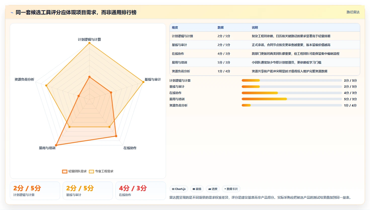This screenshot has width=370, height=210.
Task: Click the 在线协作 progress bar
Action: (x=292, y=93)
